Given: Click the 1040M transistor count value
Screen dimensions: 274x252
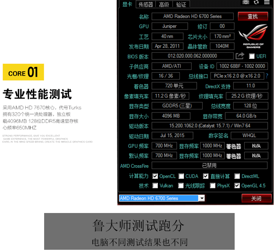Looking at the screenshot, I should click(222, 46).
